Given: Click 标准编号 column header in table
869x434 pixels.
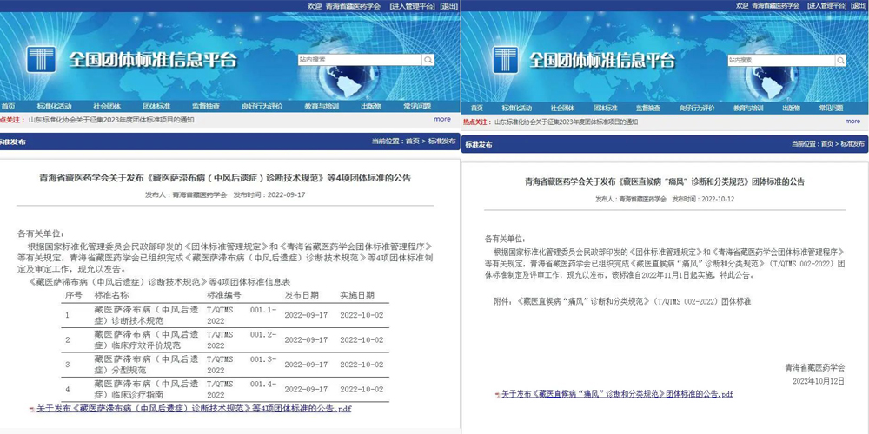Looking at the screenshot, I should pyautogui.click(x=224, y=295).
